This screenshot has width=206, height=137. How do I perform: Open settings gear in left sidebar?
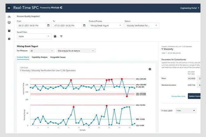(x=9, y=39)
